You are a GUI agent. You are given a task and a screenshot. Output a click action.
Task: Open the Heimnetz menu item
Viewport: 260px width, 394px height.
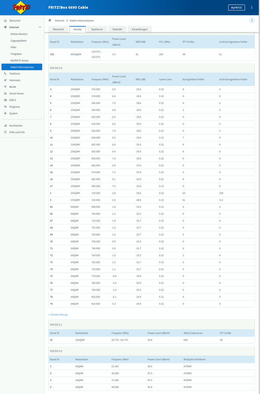(15, 80)
